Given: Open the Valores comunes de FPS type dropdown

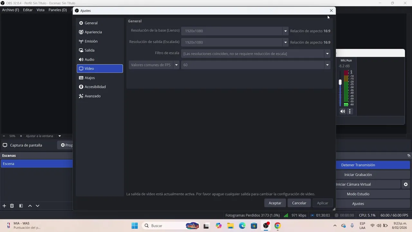Looking at the screenshot, I should point(154,65).
